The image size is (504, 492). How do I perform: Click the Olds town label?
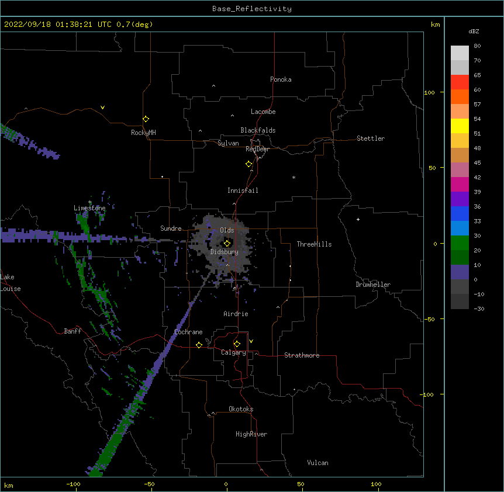227,230
